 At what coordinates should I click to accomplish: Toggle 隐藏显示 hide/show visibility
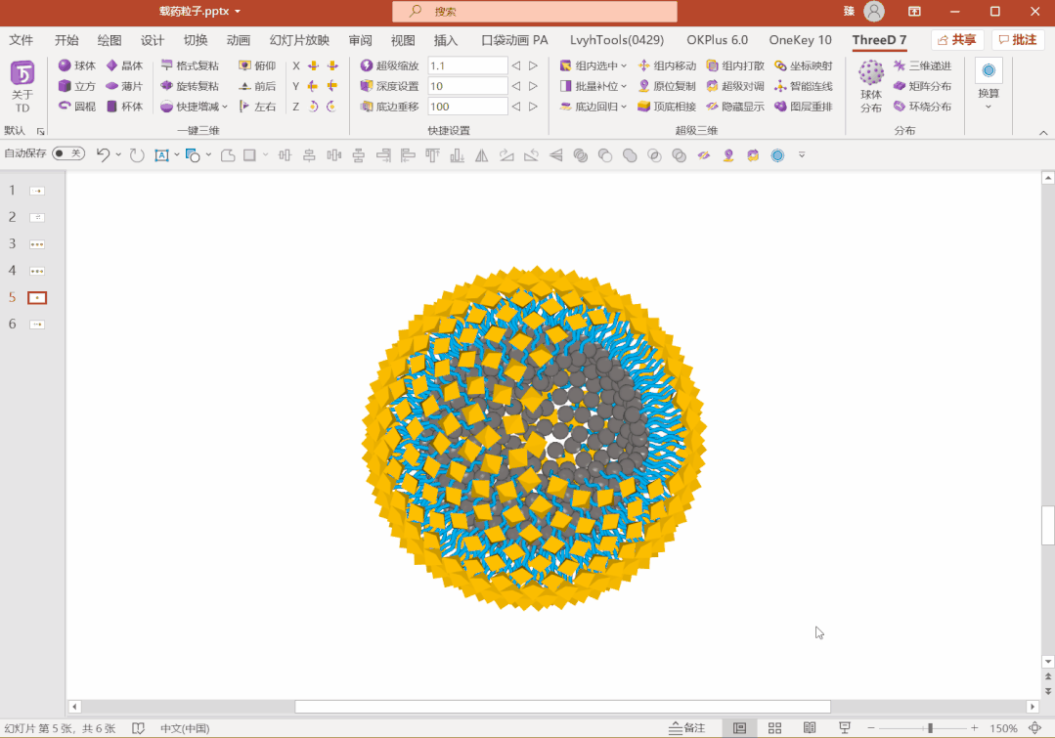(x=734, y=106)
